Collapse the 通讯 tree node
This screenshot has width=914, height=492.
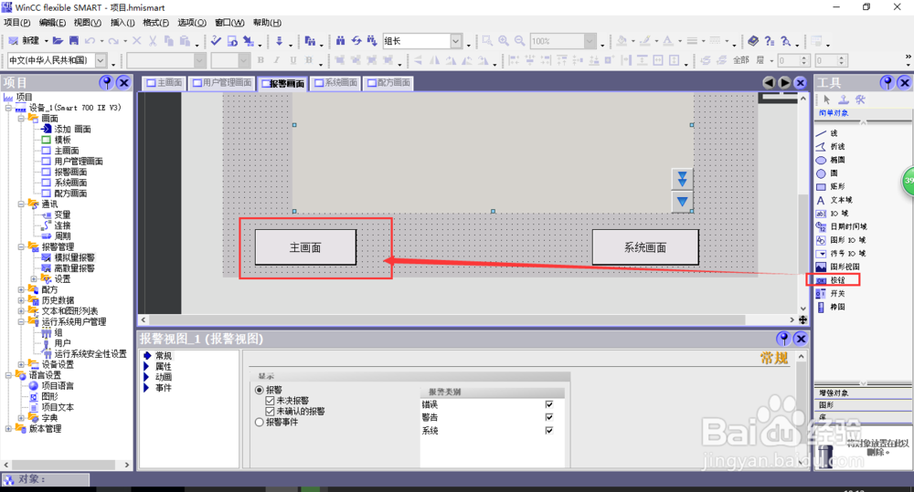coord(21,204)
